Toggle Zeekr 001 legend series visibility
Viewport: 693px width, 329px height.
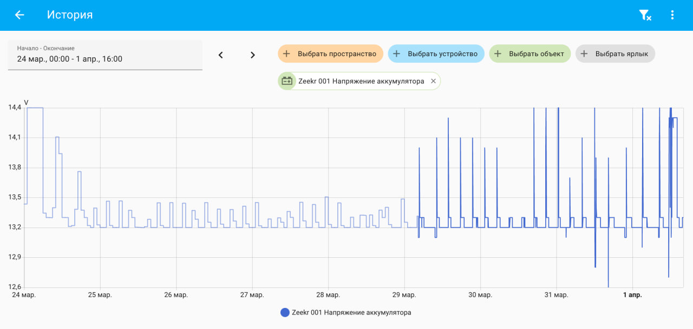coord(346,312)
